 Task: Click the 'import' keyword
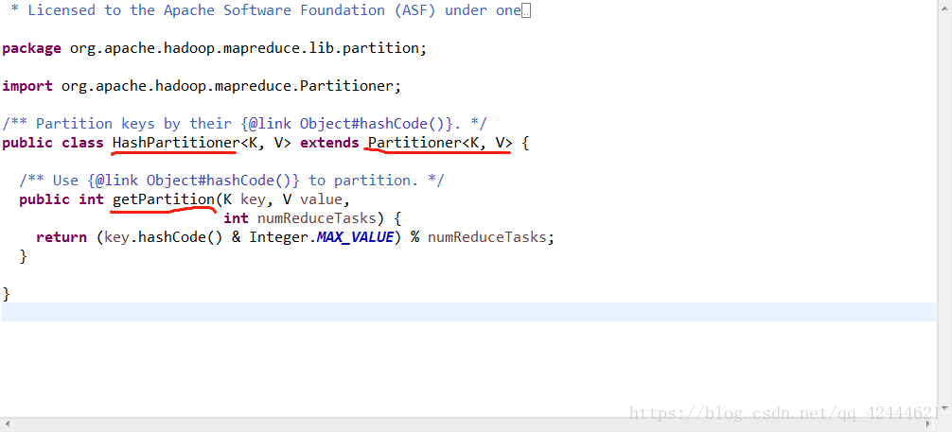coord(27,86)
